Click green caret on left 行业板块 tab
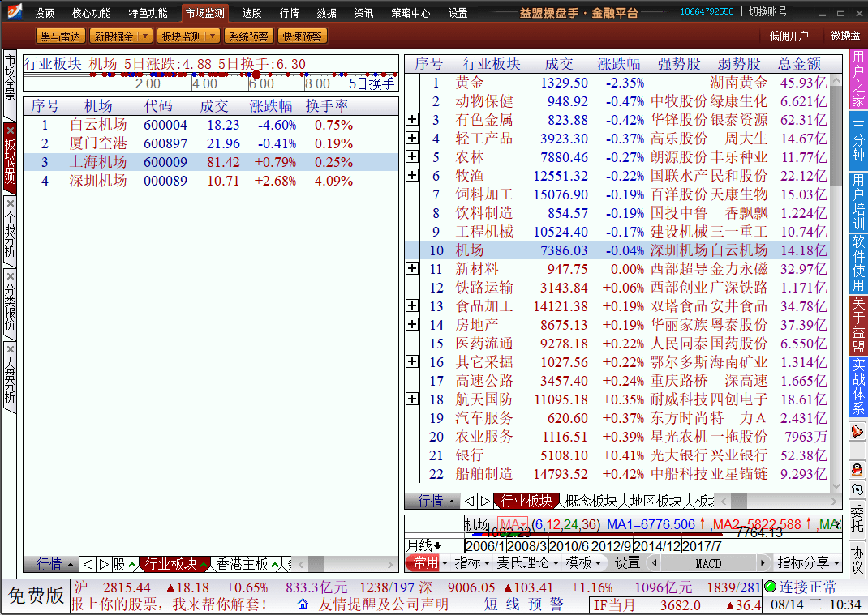Viewport: 868px width, 615px height. coord(204,566)
